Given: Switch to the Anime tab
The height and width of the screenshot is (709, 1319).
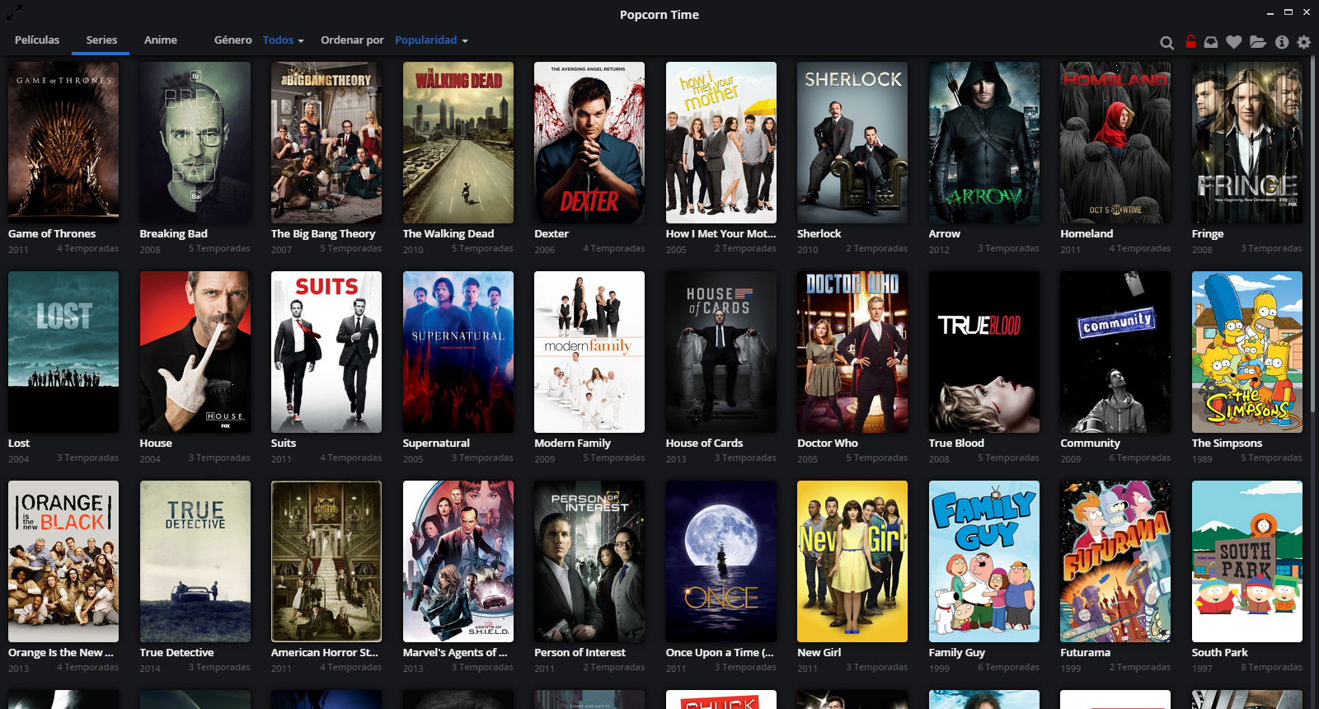Looking at the screenshot, I should click(161, 40).
